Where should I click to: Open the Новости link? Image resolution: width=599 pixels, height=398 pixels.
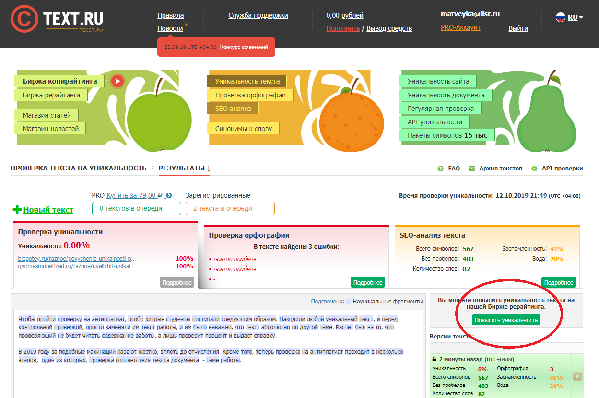click(x=170, y=28)
